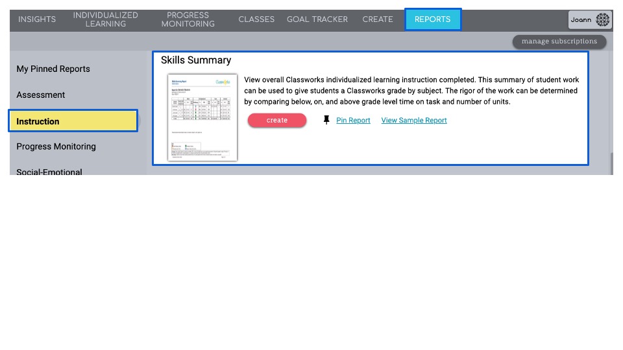This screenshot has height=350, width=623.
Task: Click the Pin Report link
Action: 353,121
